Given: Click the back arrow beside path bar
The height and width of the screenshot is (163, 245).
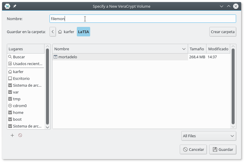Looking at the screenshot, I should [x=52, y=32].
